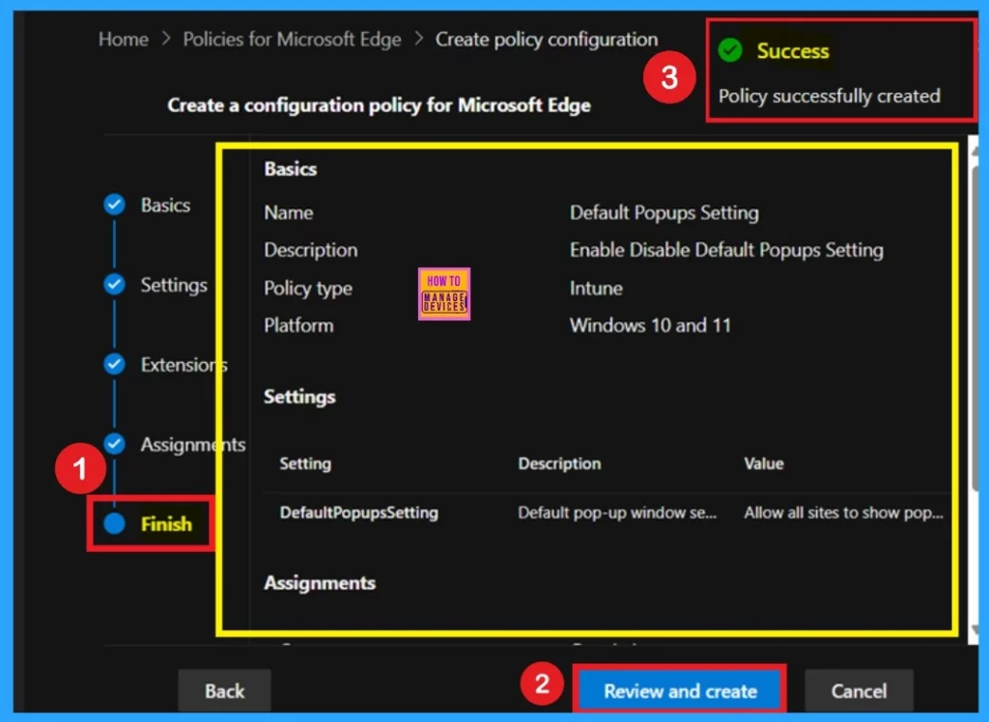Screen dimensions: 989x722
Task: Open Policies for Microsoft Edge breadcrumb
Action: [x=292, y=40]
